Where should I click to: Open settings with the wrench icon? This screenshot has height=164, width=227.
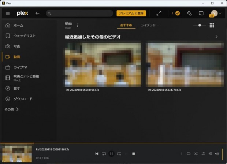coord(189,13)
